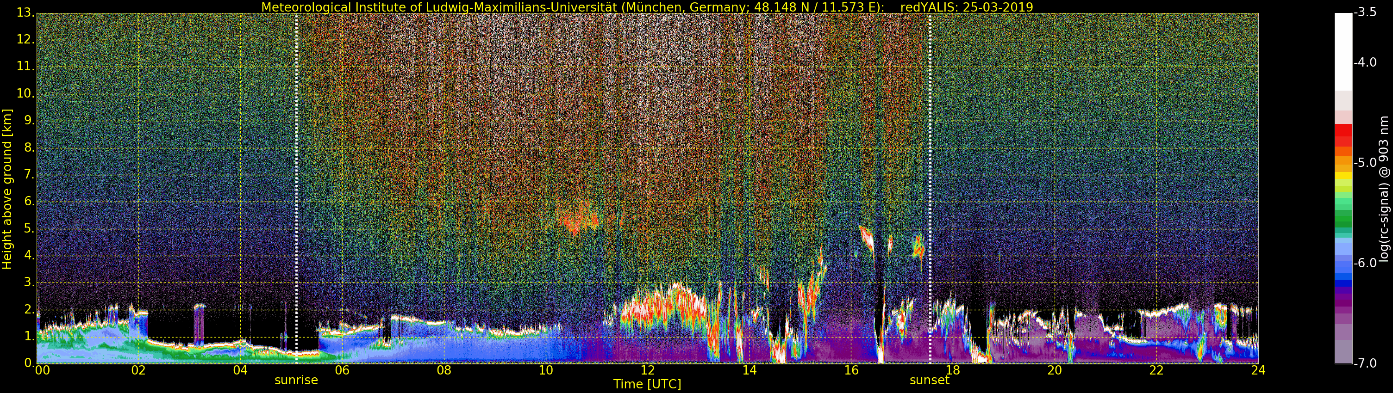The image size is (1393, 393).
Task: Click the 'Time [UTC]' axis label
Action: (647, 384)
